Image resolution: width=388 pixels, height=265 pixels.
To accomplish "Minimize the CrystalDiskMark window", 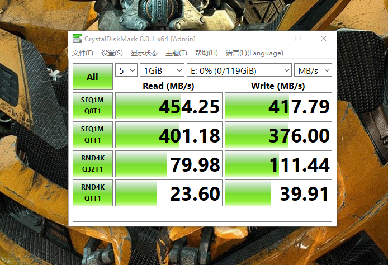I will 273,39.
